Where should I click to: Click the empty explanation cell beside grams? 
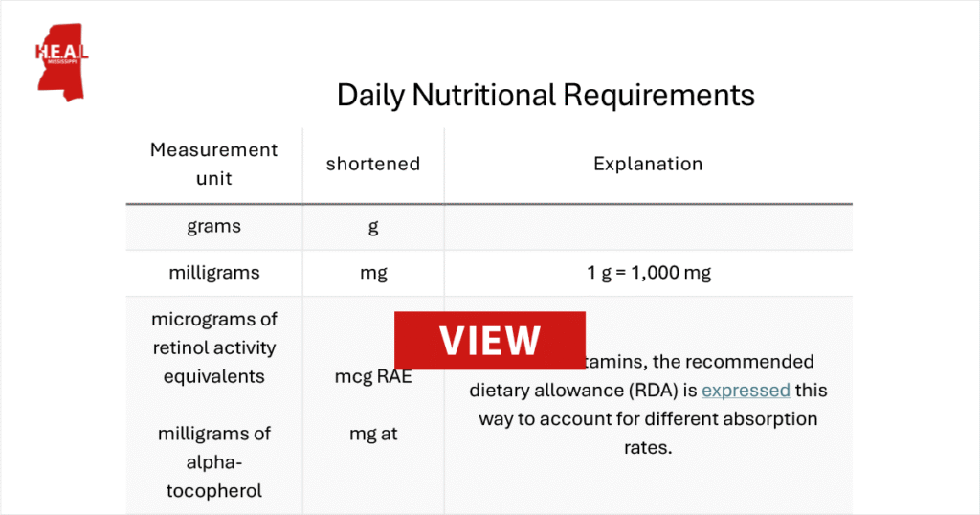(648, 227)
